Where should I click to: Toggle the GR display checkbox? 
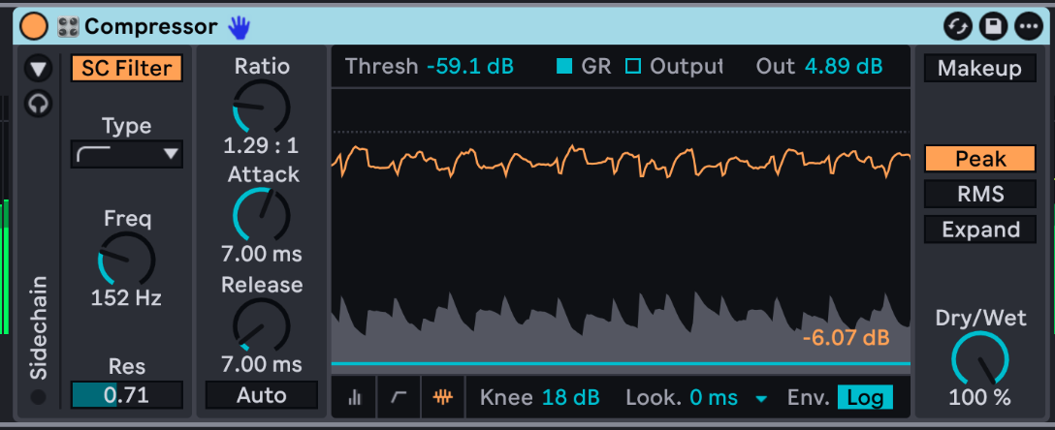pos(564,67)
